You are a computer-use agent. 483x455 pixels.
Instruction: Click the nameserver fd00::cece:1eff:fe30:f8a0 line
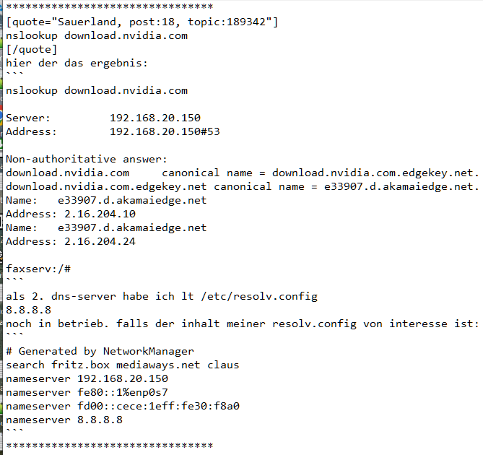pos(122,406)
